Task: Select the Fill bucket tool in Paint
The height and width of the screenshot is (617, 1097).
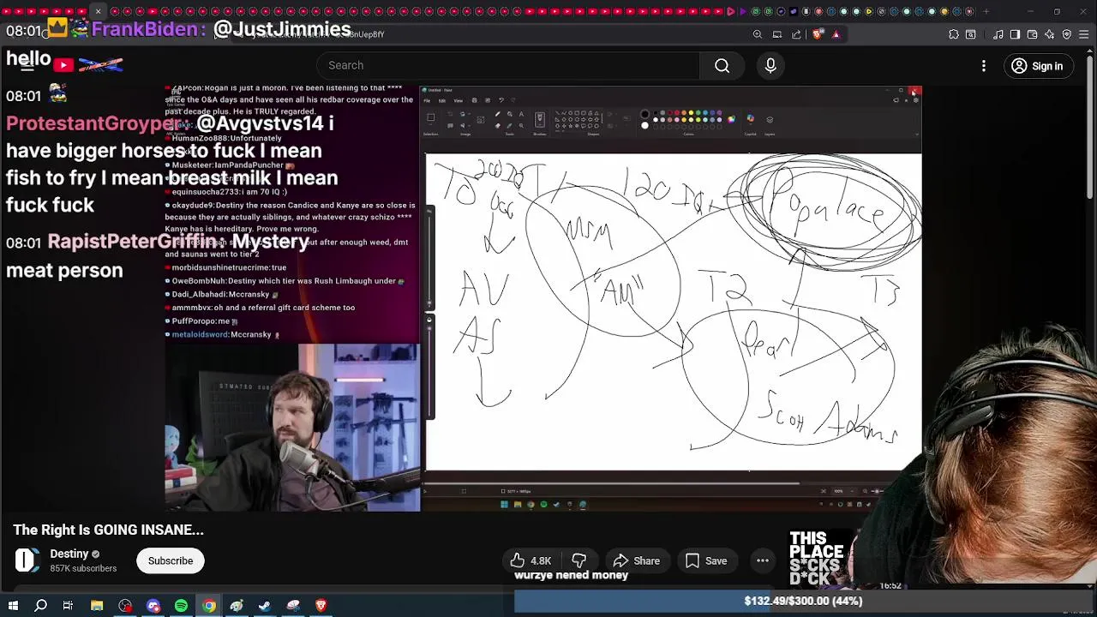Action: click(510, 114)
